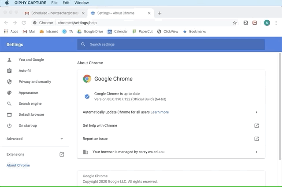Select About Chrome in sidebar
282x187 pixels.
[18, 165]
